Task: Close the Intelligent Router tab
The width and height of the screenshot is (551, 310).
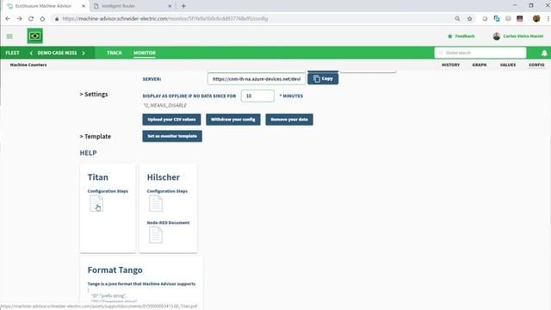Action: click(x=170, y=6)
